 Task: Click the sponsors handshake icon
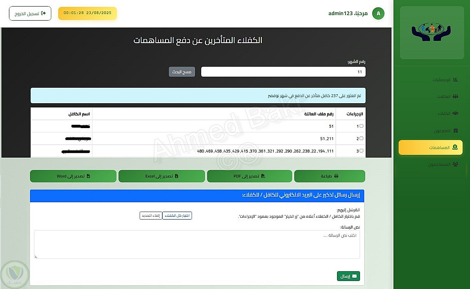click(455, 114)
